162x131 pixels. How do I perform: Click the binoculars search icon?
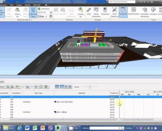click(x=137, y=2)
